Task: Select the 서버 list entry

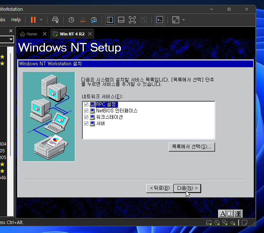Action: click(x=100, y=123)
